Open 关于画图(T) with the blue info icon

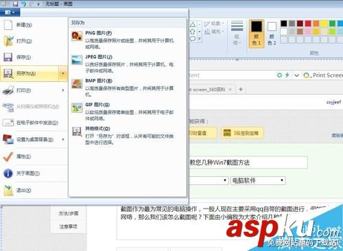click(x=34, y=174)
